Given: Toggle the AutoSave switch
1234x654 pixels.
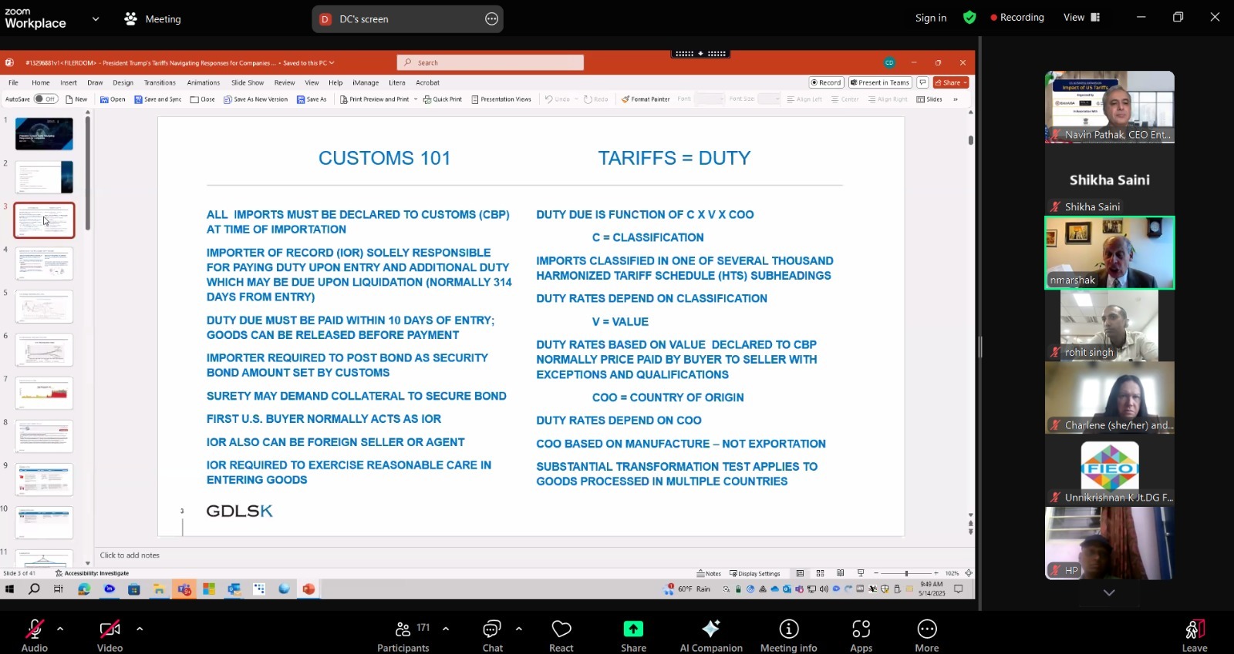Looking at the screenshot, I should pos(46,99).
